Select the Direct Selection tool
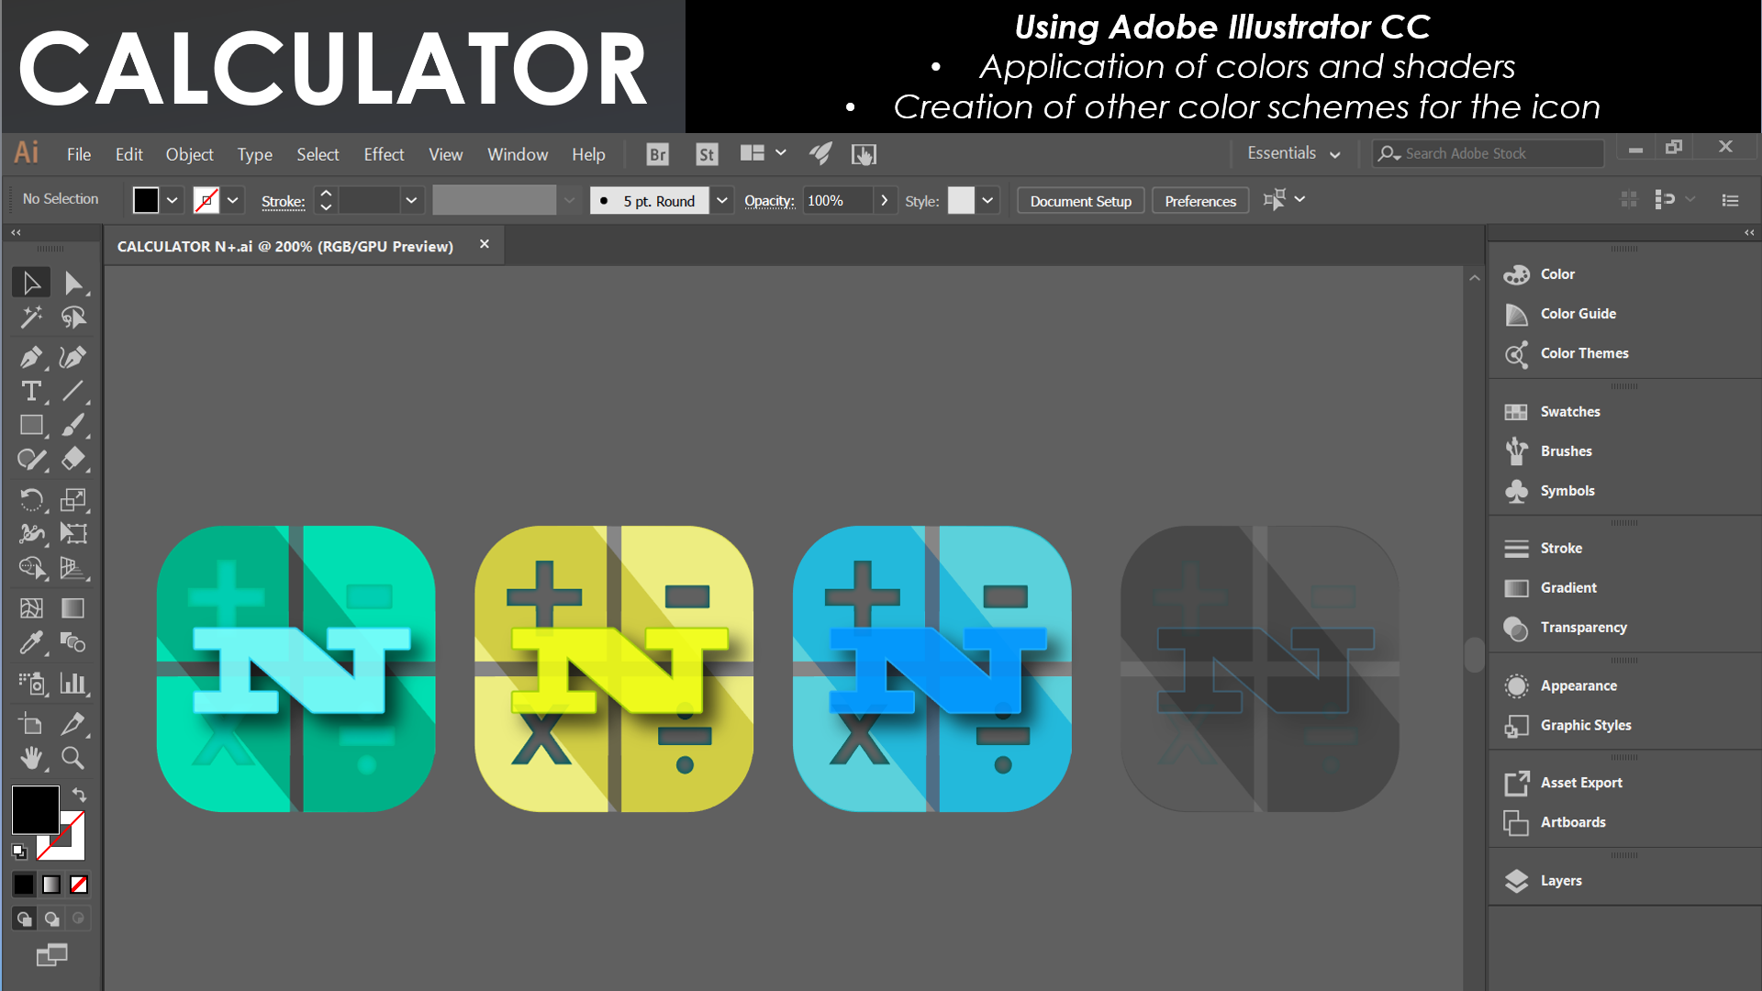 (73, 283)
